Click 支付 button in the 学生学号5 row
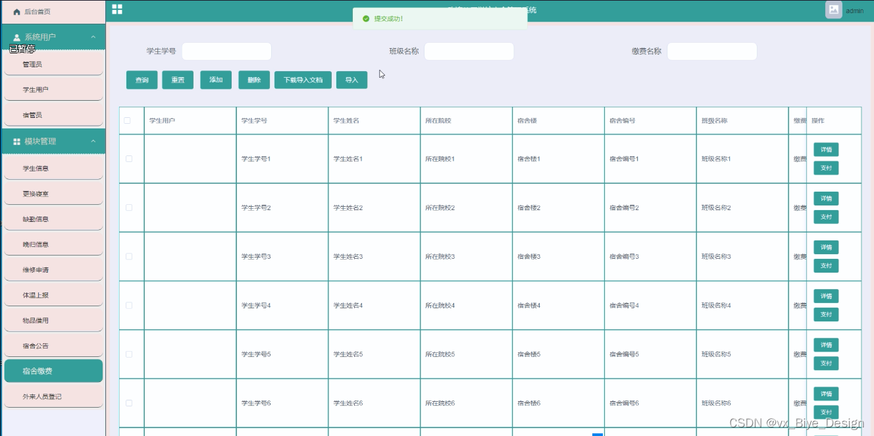Screen dimensions: 874x436 click(826, 363)
